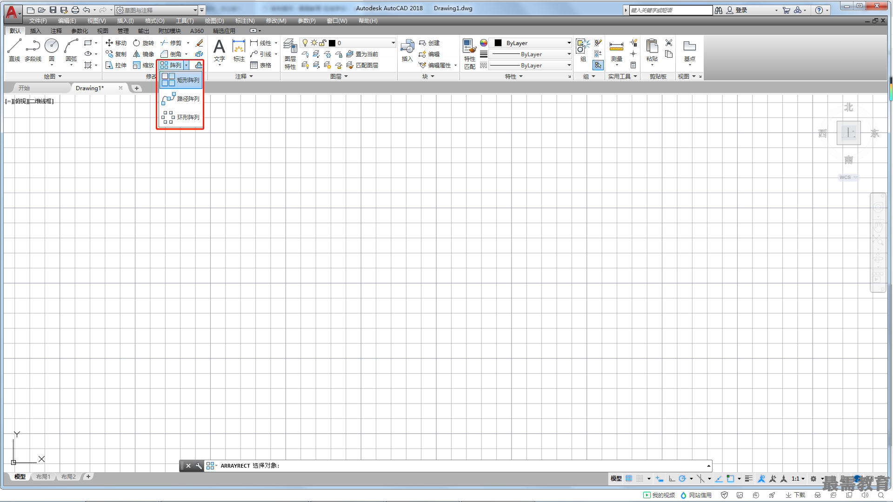Click the Scale (缩放) tool

click(143, 65)
